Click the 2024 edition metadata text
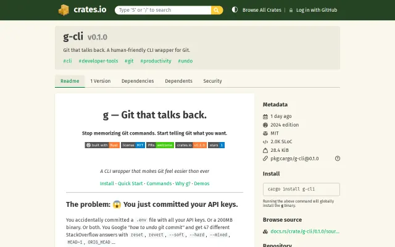The width and height of the screenshot is (395, 247). click(x=285, y=125)
